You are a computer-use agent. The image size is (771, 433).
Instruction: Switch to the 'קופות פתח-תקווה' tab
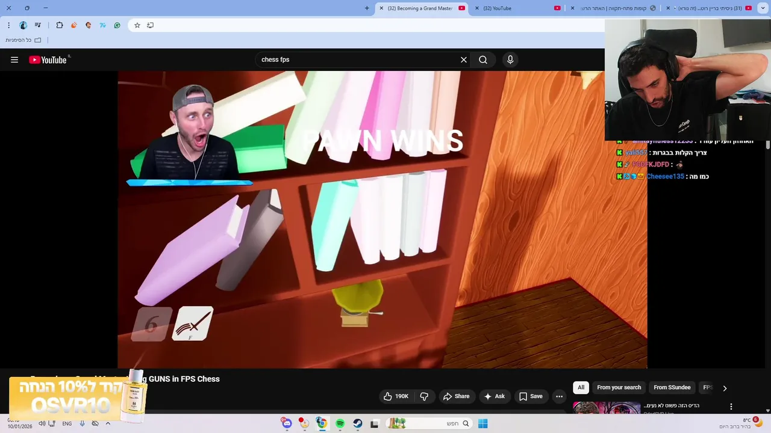pos(614,8)
